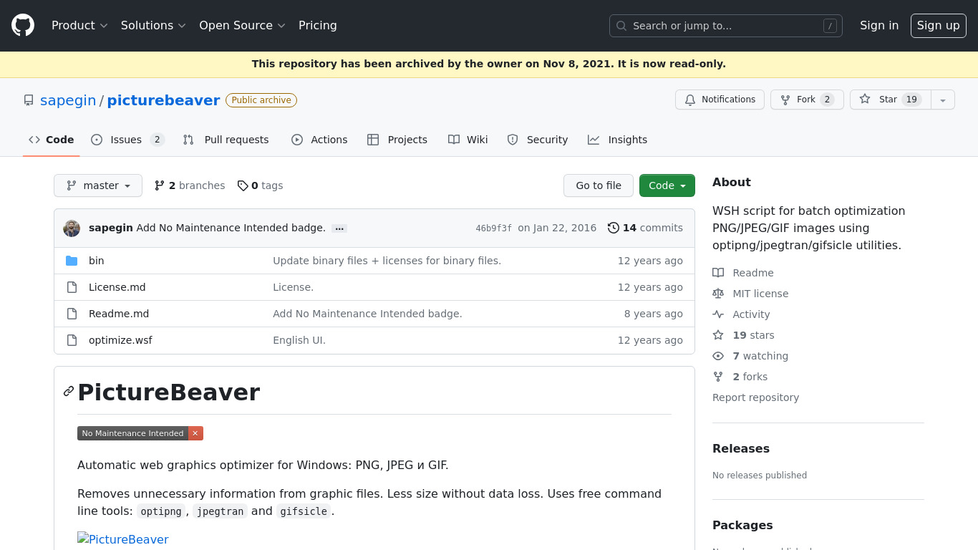This screenshot has width=978, height=550.
Task: Click the Go to file button
Action: (x=599, y=185)
